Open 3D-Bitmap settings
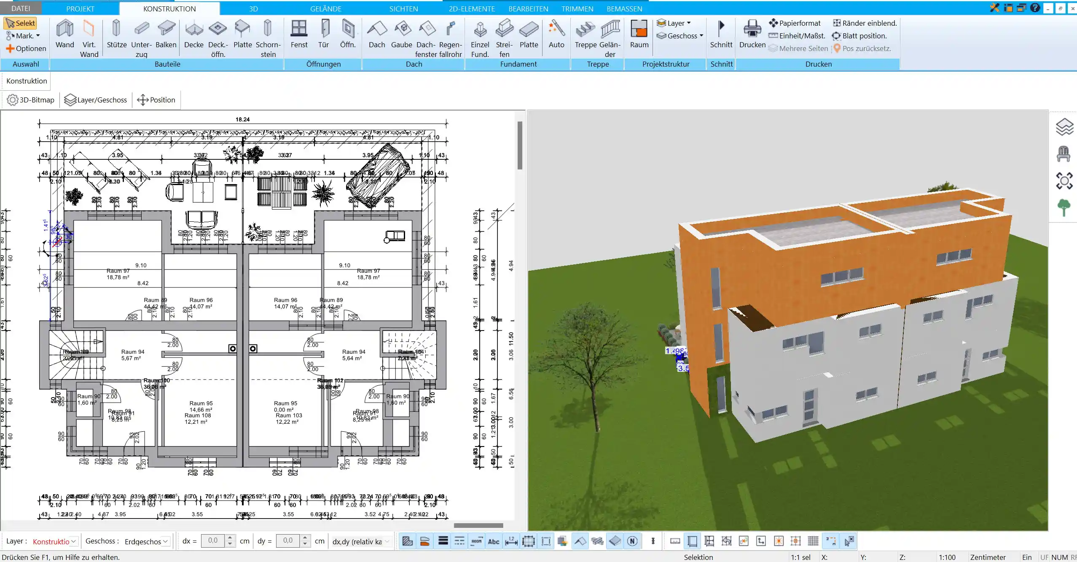The width and height of the screenshot is (1077, 562). point(31,100)
